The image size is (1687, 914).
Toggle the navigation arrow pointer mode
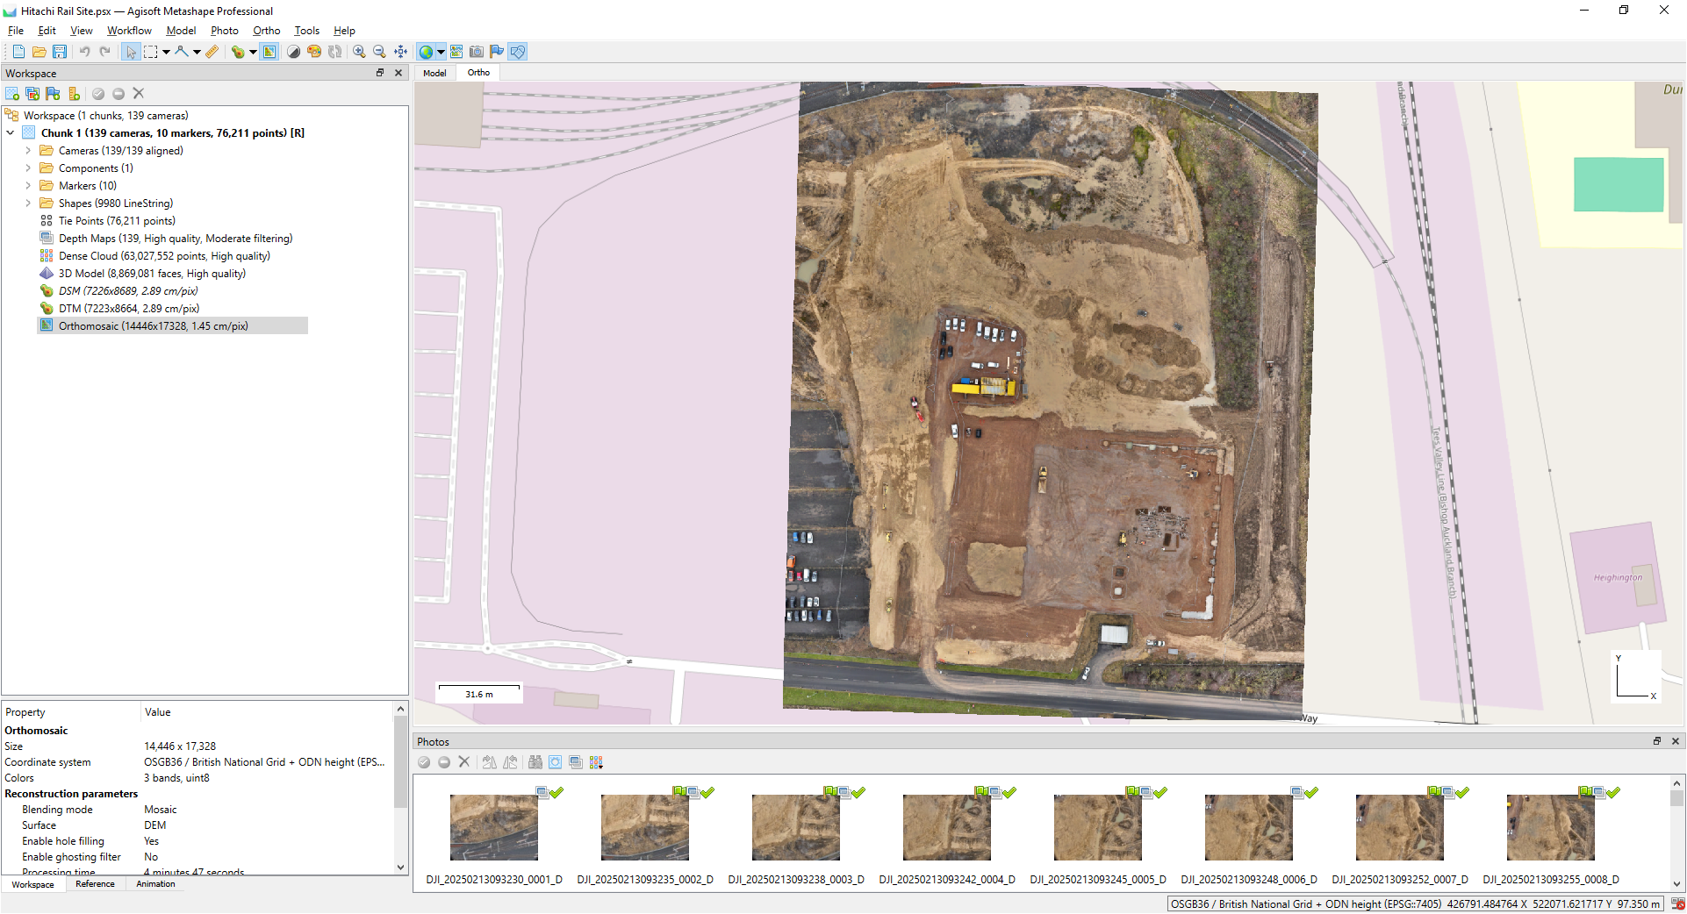[131, 52]
